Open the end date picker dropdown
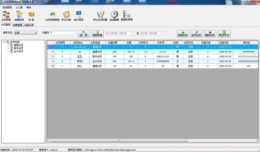 point(163,33)
